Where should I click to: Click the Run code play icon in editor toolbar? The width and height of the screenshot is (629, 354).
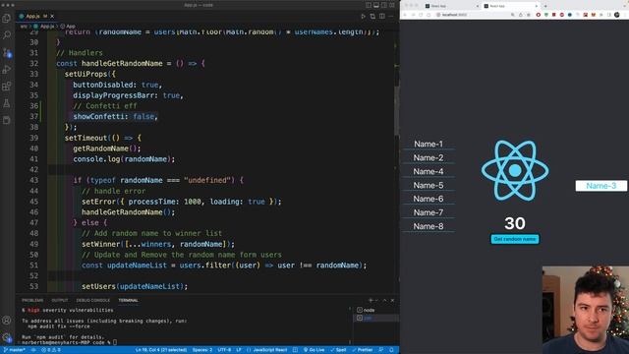coord(363,16)
